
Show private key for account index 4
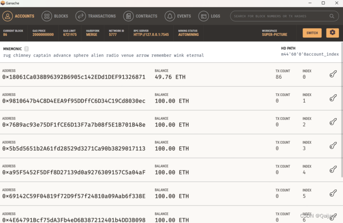(333, 169)
